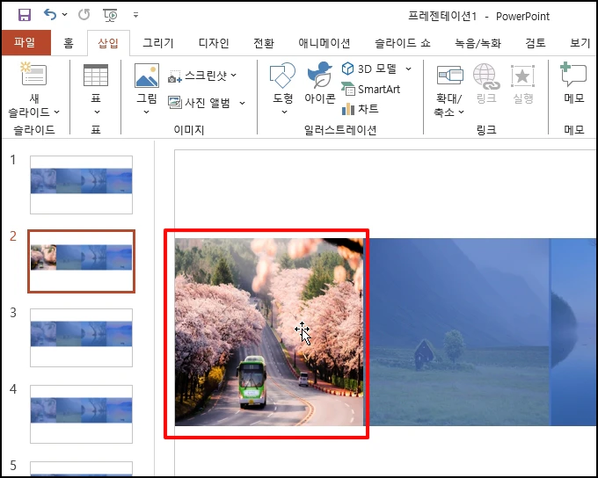Switch to the 그리기 (Draw) tab

pyautogui.click(x=158, y=43)
